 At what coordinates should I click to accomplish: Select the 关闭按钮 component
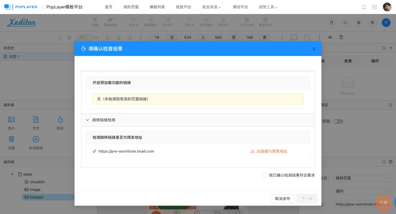click(36, 143)
